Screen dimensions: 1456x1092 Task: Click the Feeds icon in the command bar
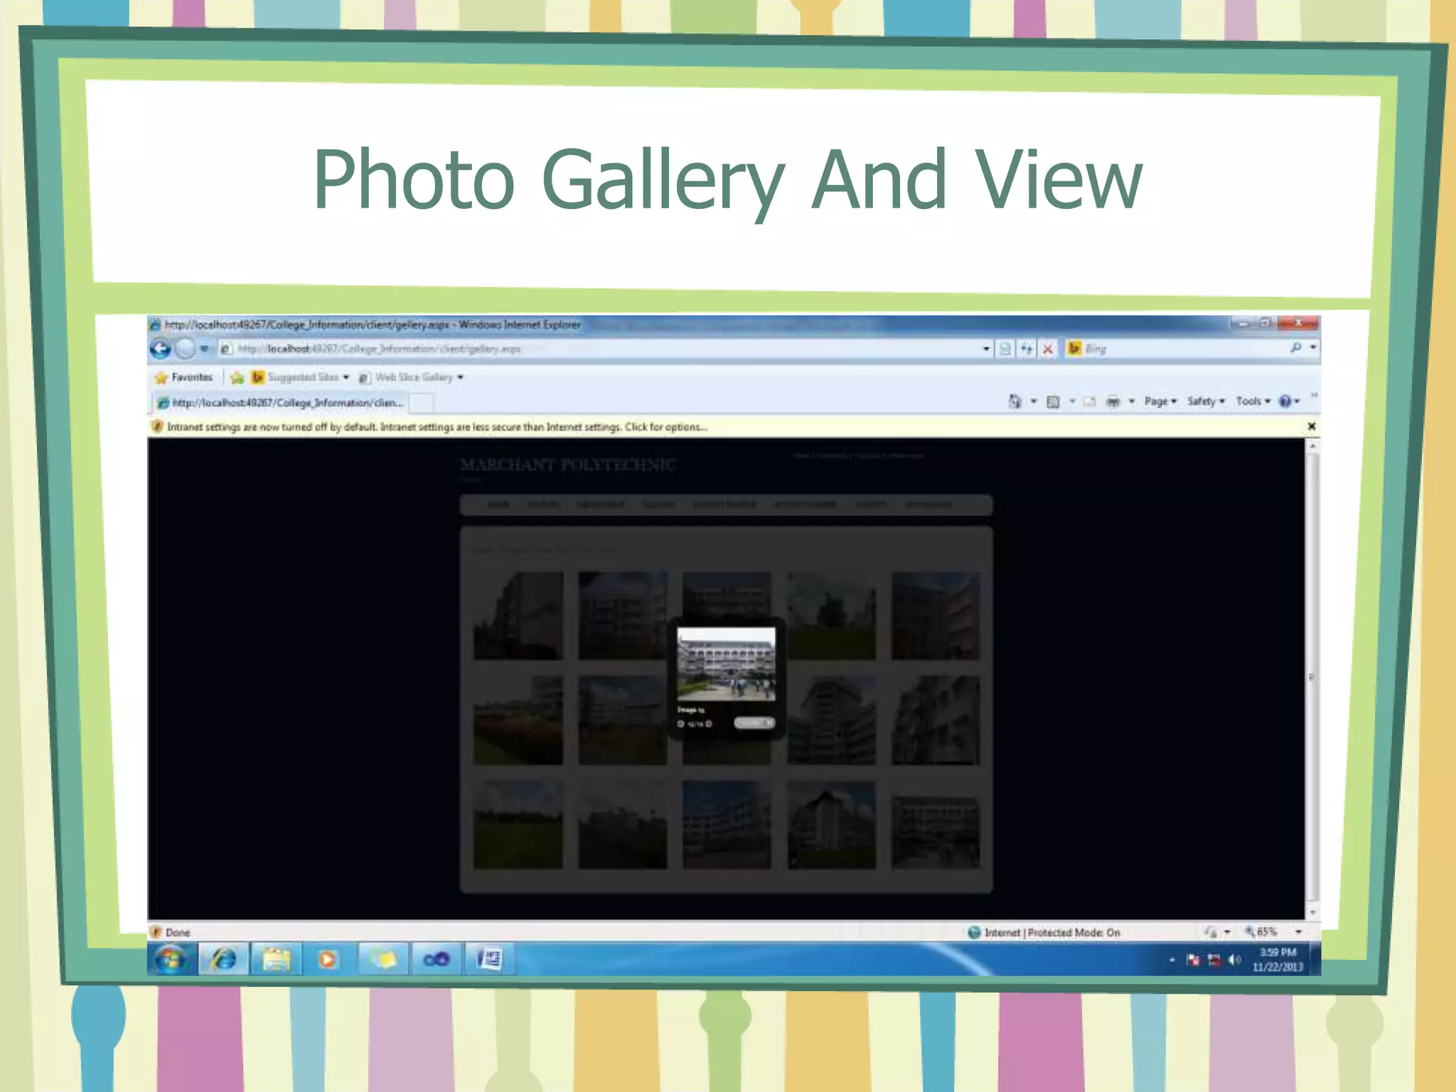pyautogui.click(x=1054, y=402)
